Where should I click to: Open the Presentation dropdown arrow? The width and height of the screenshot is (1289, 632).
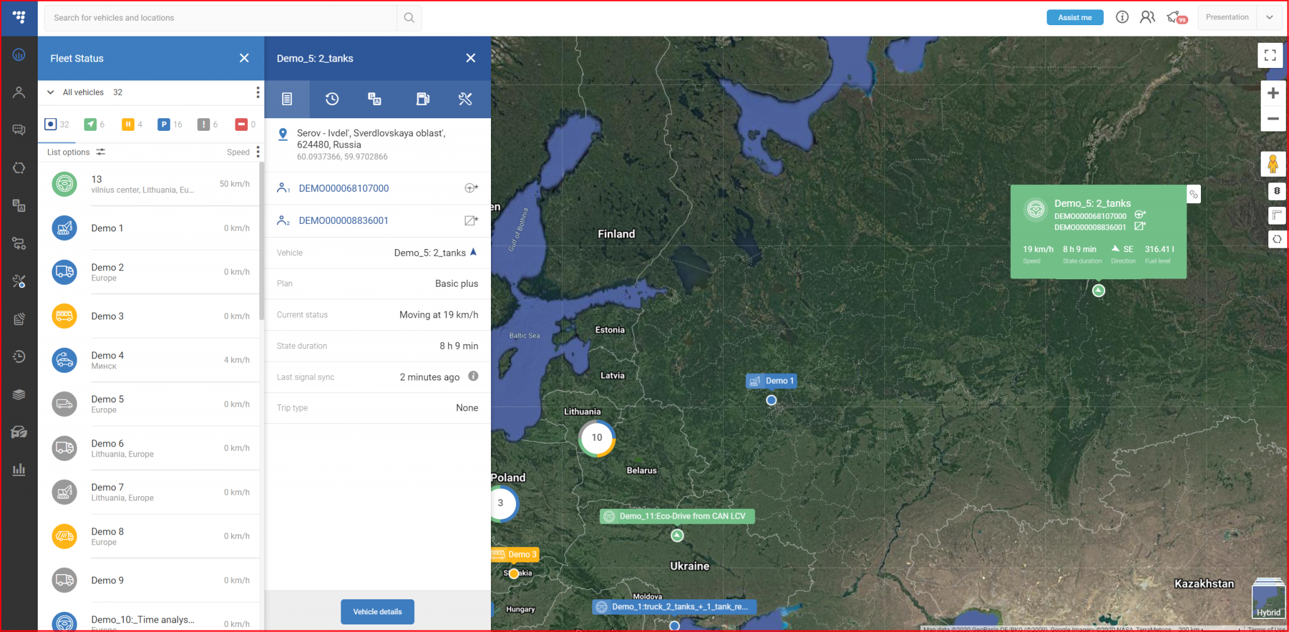[x=1269, y=18]
